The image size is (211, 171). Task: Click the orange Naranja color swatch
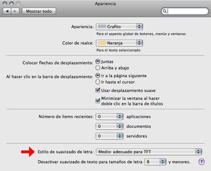102,43
